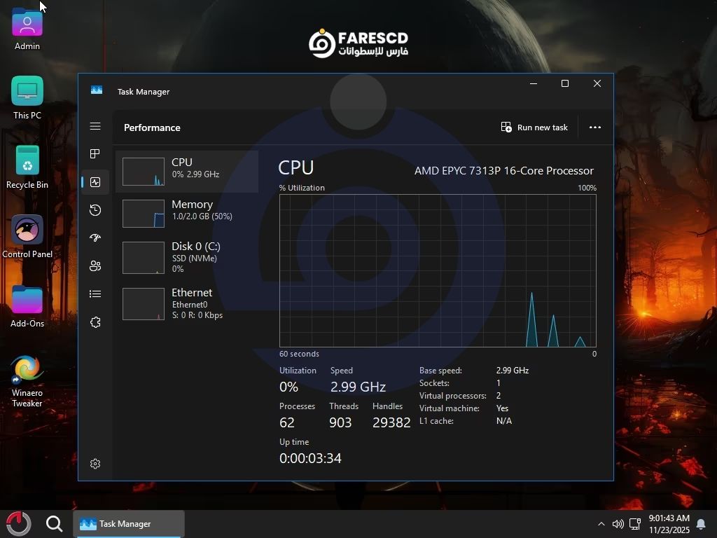Viewport: 717px width, 538px height.
Task: Open the App history page icon
Action: click(x=95, y=210)
